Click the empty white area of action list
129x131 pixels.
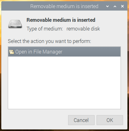(64, 83)
